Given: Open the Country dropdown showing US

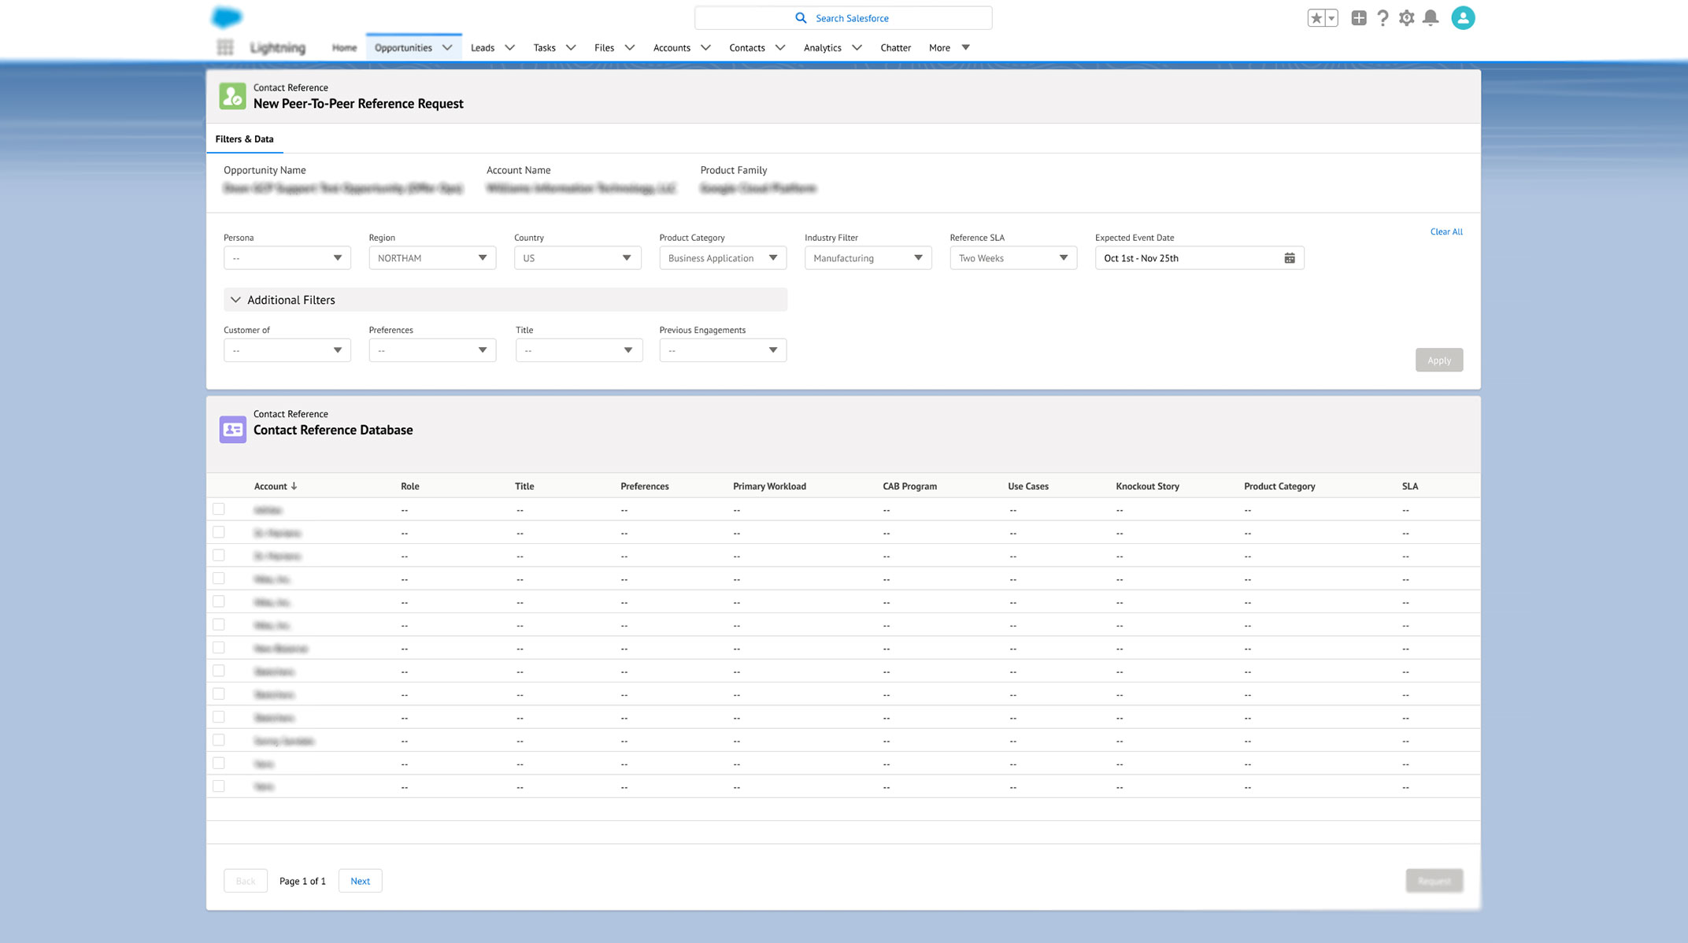Looking at the screenshot, I should coord(578,258).
